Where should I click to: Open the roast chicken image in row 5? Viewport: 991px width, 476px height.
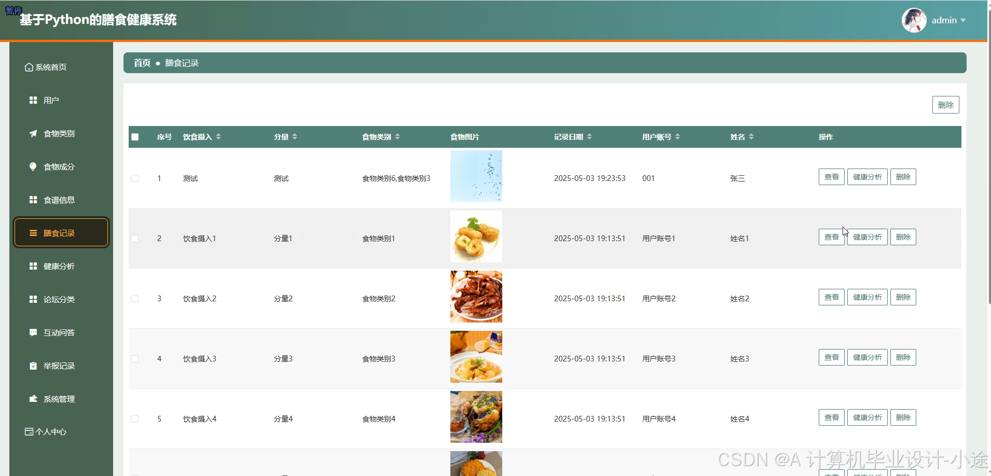(x=476, y=417)
